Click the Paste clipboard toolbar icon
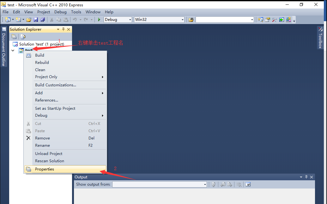 click(66, 20)
